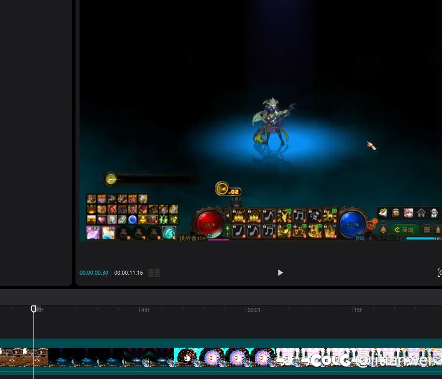442x379 pixels.
Task: Open the grid layout icon beside timecode
Action: click(154, 273)
